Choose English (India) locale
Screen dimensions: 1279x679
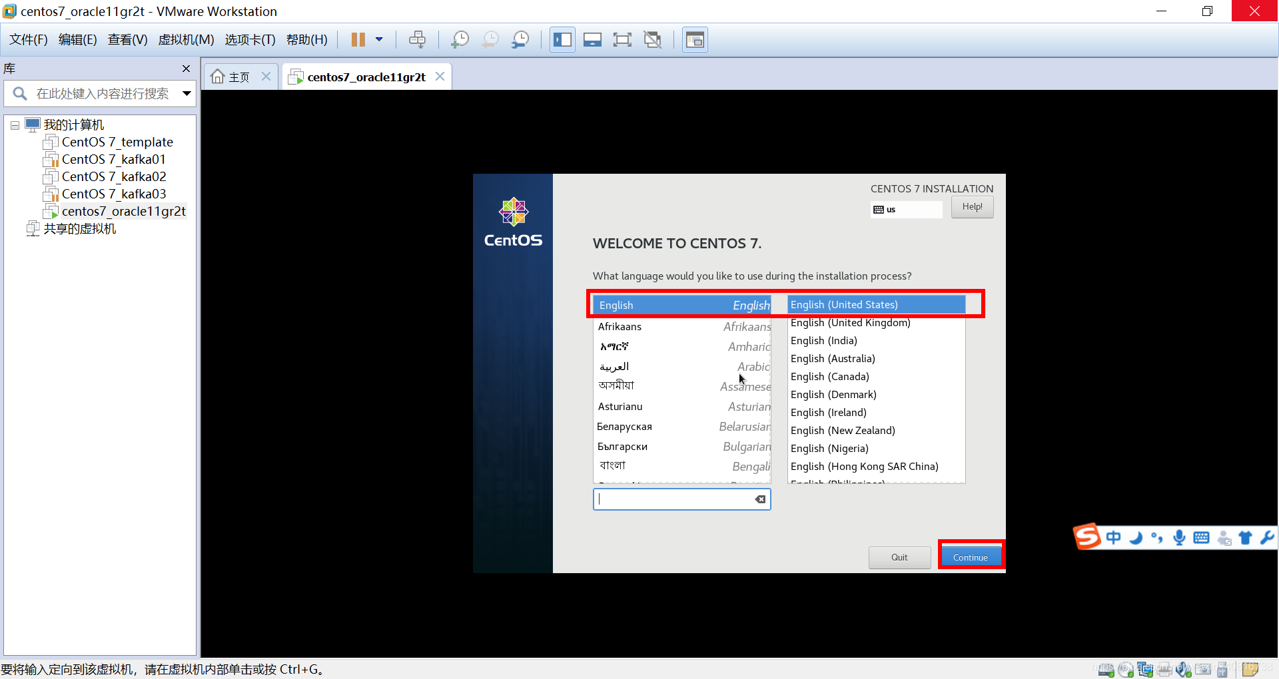[876, 341]
